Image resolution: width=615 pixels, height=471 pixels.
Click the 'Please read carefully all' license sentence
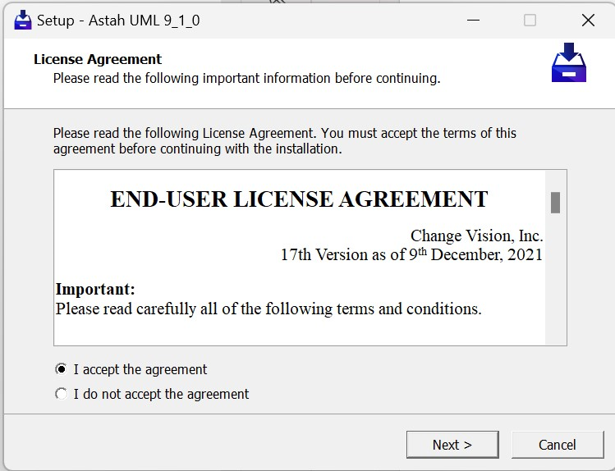[x=268, y=309]
